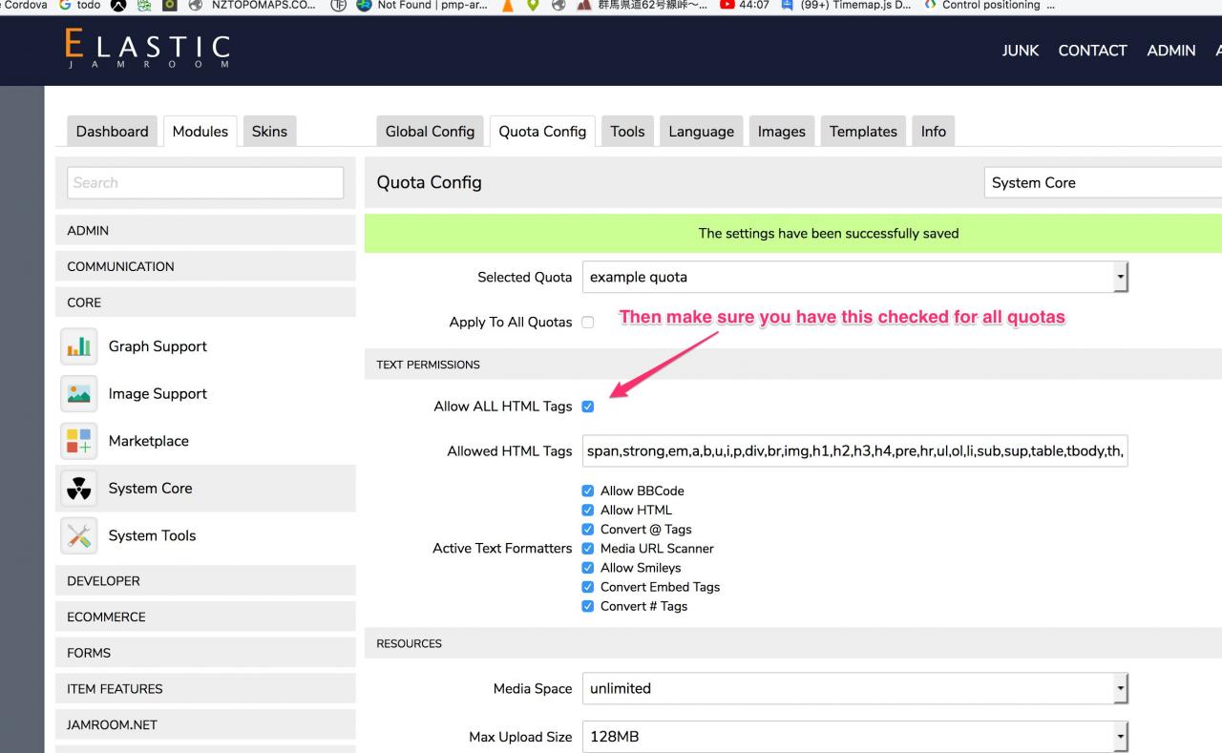Screen dimensions: 1222x753
Task: Click the Image Support module icon
Action: coord(78,394)
